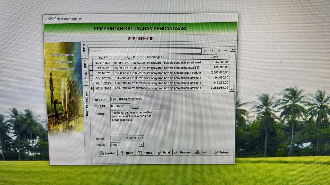Viewport: 330px width, 185px height.
Task: Open SPP Pembiayaan from the sidebar
Action: tap(63, 69)
